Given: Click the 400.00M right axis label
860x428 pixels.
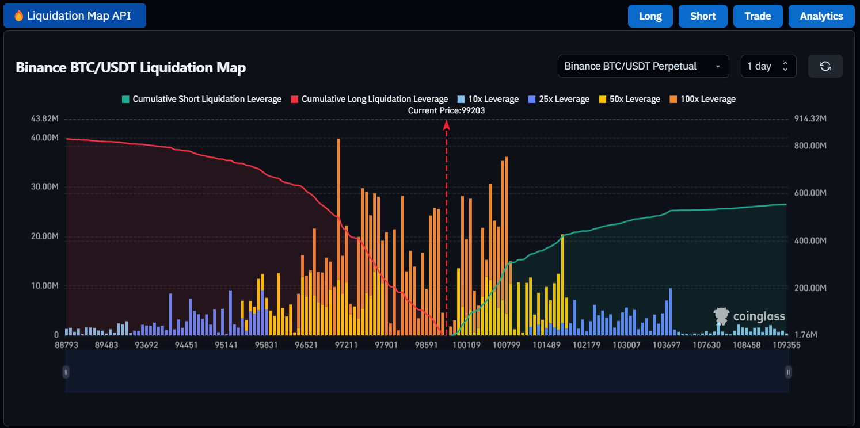Looking at the screenshot, I should click(810, 240).
